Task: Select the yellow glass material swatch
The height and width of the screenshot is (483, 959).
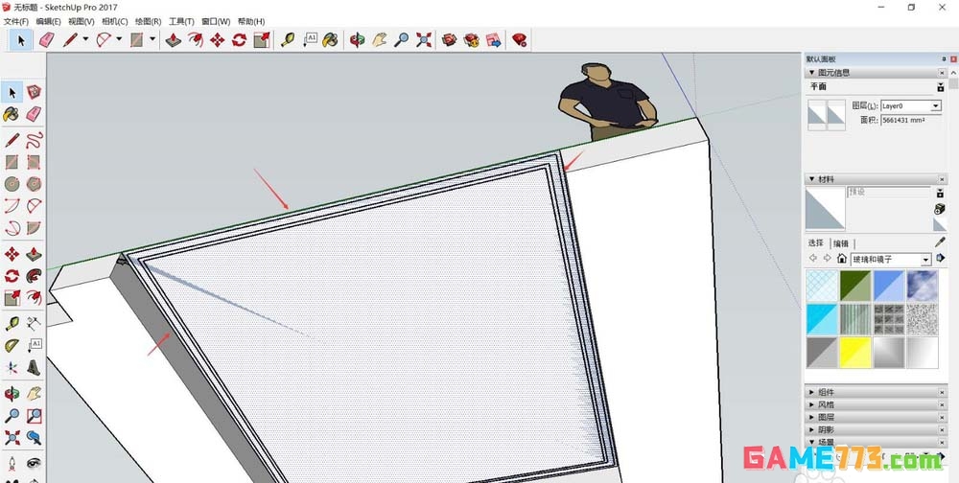Action: 855,353
